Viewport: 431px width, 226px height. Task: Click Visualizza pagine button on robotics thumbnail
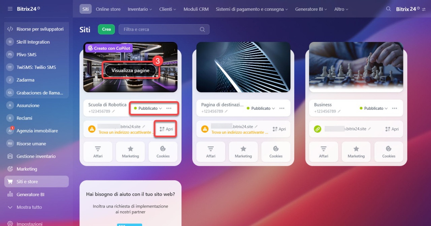[130, 71]
